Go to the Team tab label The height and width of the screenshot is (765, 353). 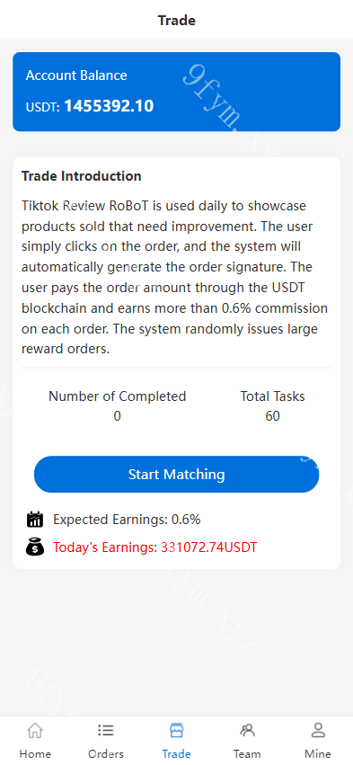[247, 754]
